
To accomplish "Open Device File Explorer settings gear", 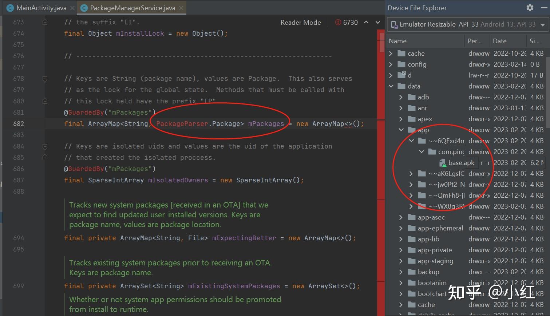I will 530,8.
